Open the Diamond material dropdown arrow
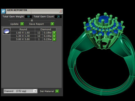The width and height of the screenshot is (135, 101). pos(35,91)
